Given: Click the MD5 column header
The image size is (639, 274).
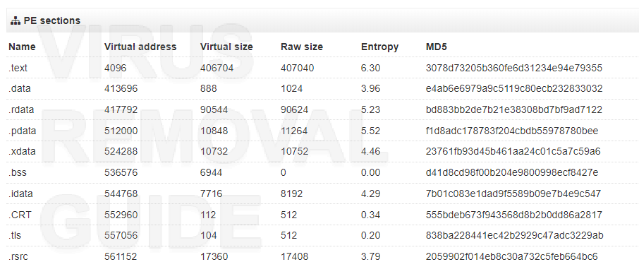Looking at the screenshot, I should 436,47.
